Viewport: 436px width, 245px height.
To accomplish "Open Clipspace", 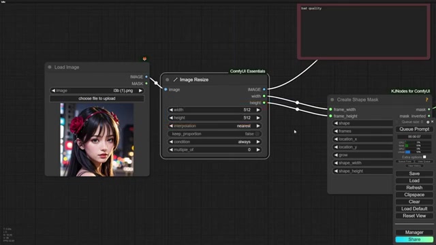I will click(414, 195).
